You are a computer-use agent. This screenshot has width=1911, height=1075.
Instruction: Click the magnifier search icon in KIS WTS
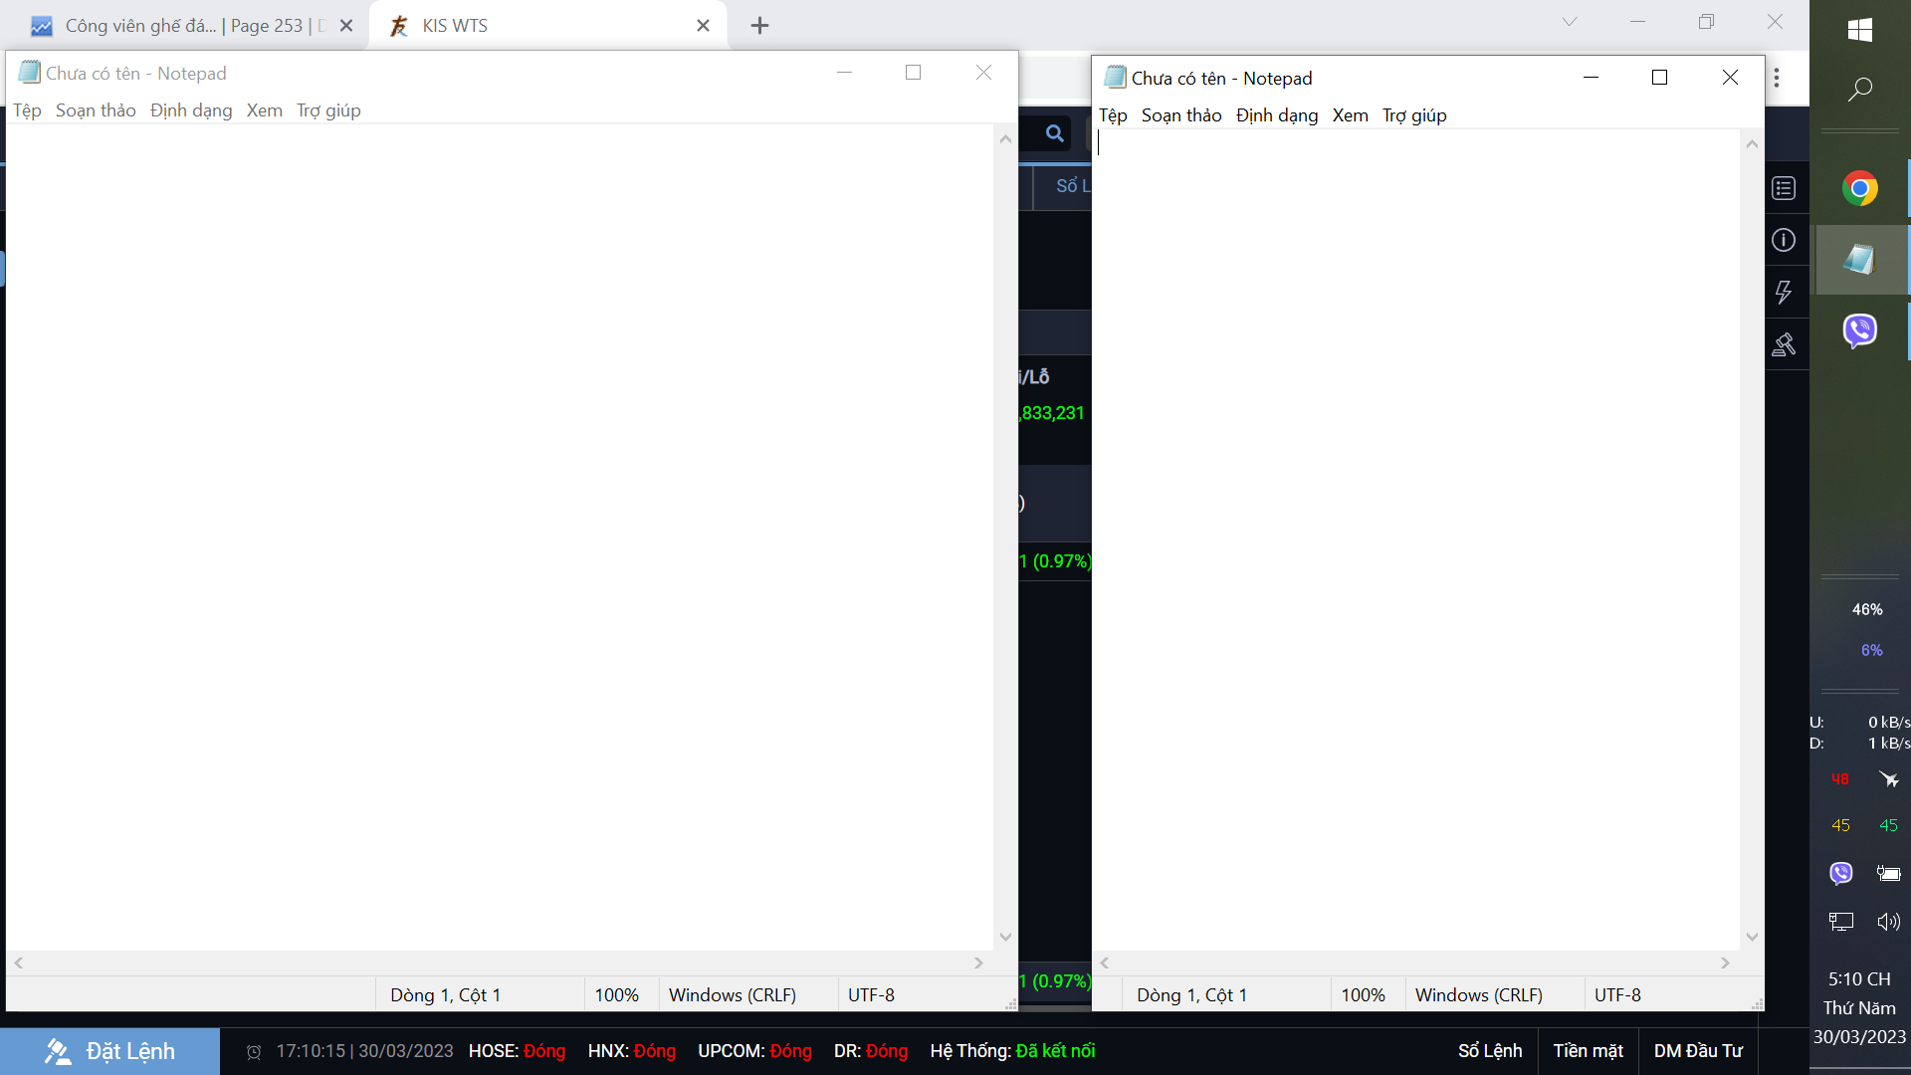1055,133
